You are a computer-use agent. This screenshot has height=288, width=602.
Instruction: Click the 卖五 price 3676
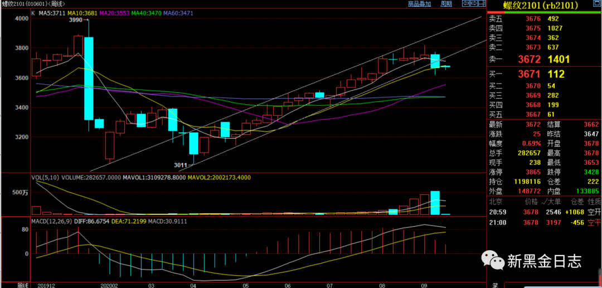tap(534, 18)
